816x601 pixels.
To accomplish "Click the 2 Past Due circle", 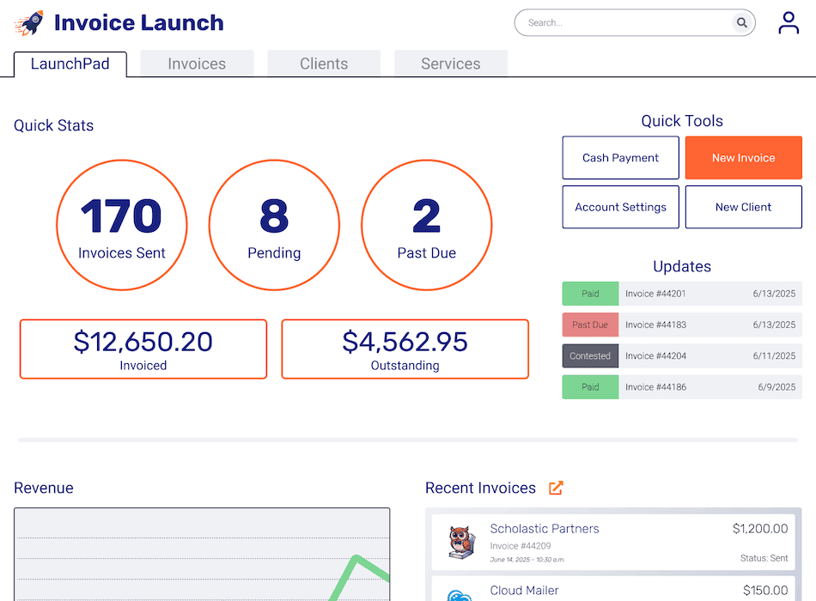I will 427,225.
